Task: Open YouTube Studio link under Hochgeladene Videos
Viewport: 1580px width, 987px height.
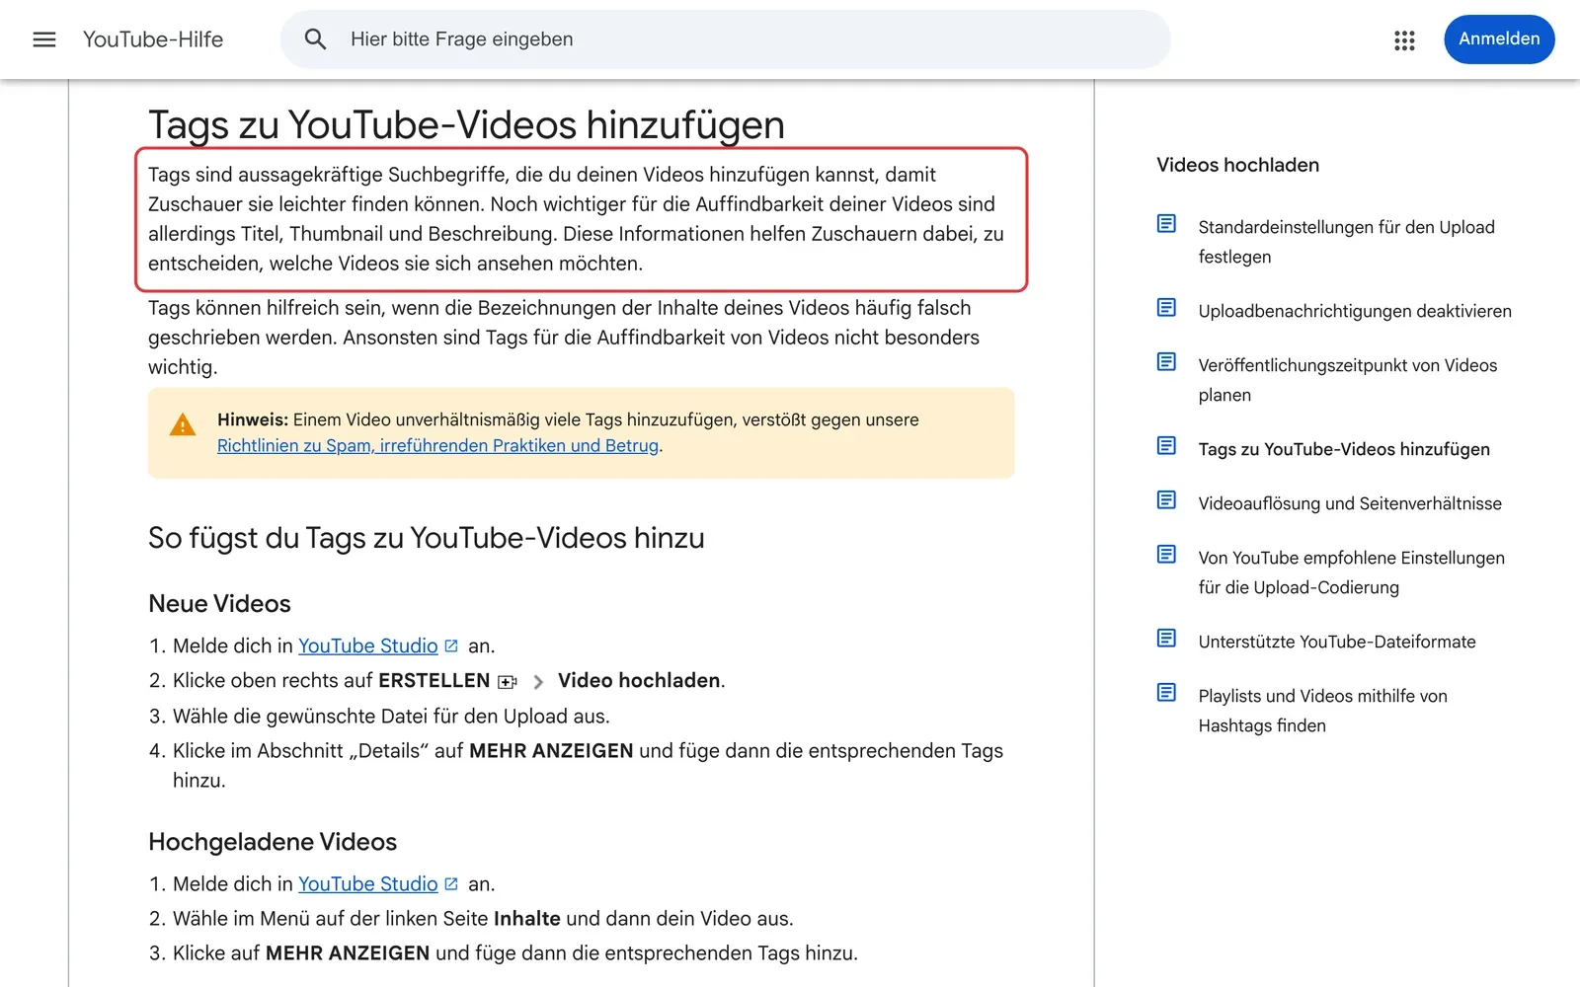Action: point(367,883)
